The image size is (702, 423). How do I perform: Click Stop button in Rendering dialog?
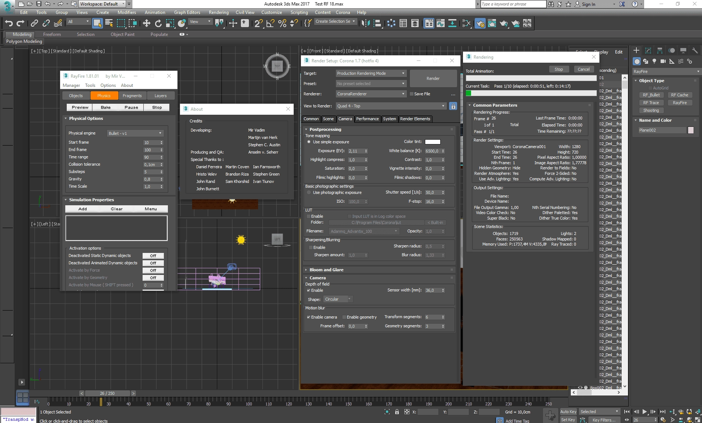tap(559, 69)
